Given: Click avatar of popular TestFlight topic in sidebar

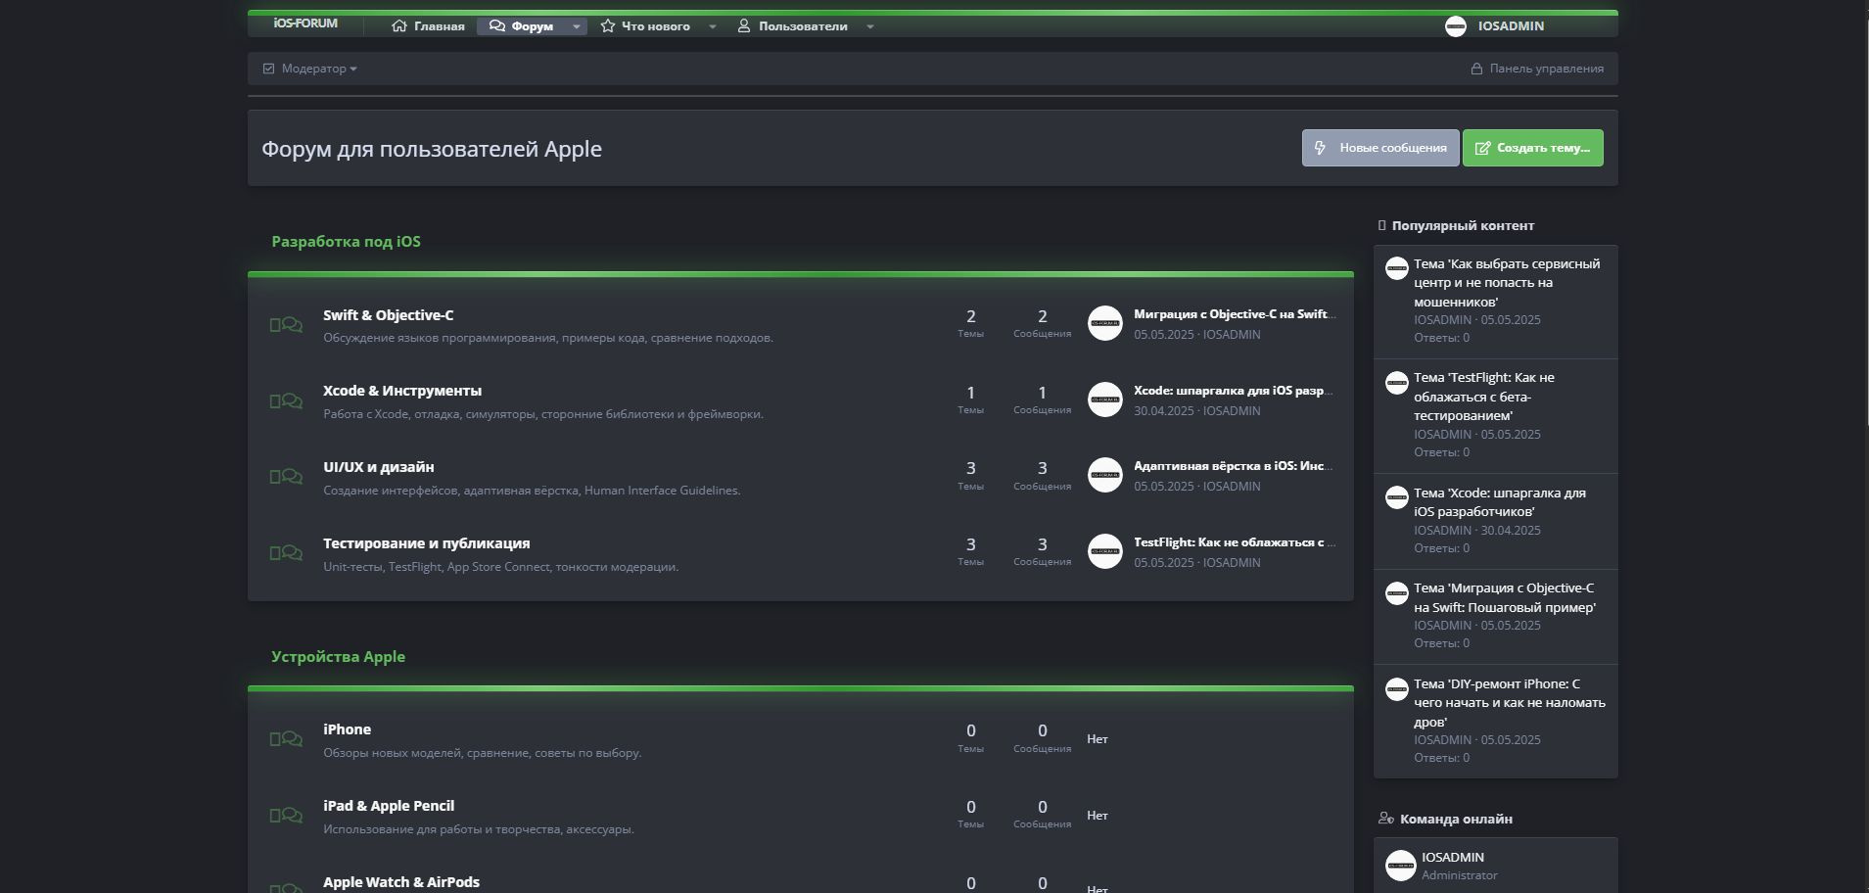Looking at the screenshot, I should coord(1397,383).
